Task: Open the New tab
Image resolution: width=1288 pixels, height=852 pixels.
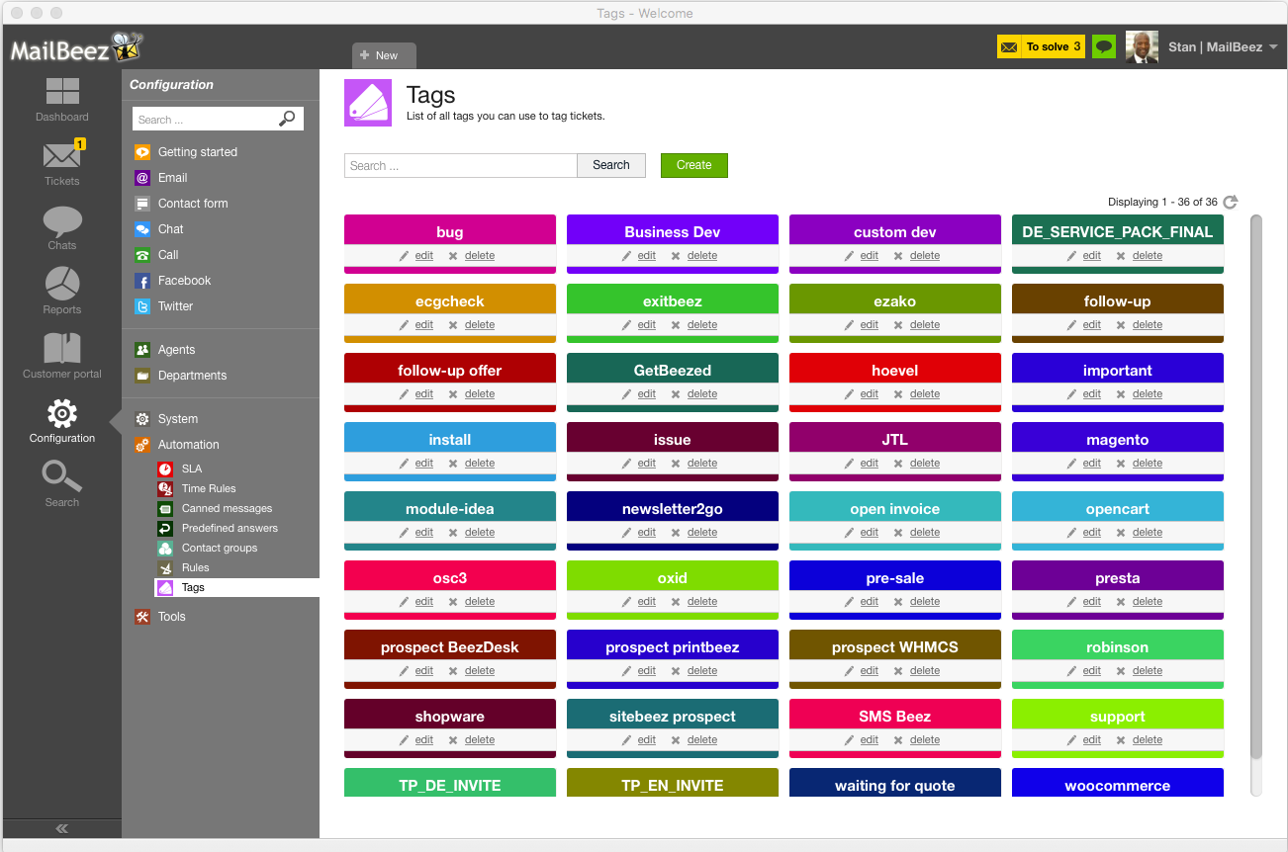Action: tap(384, 55)
